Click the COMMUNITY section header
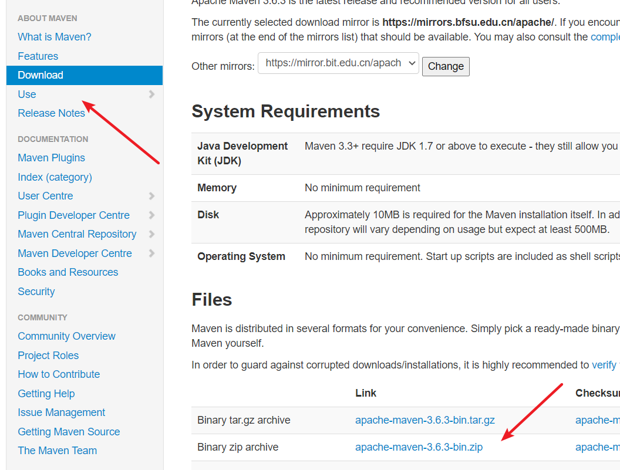 pyautogui.click(x=42, y=318)
